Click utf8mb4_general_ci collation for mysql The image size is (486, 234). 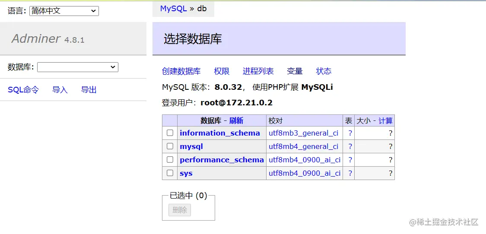coord(303,147)
